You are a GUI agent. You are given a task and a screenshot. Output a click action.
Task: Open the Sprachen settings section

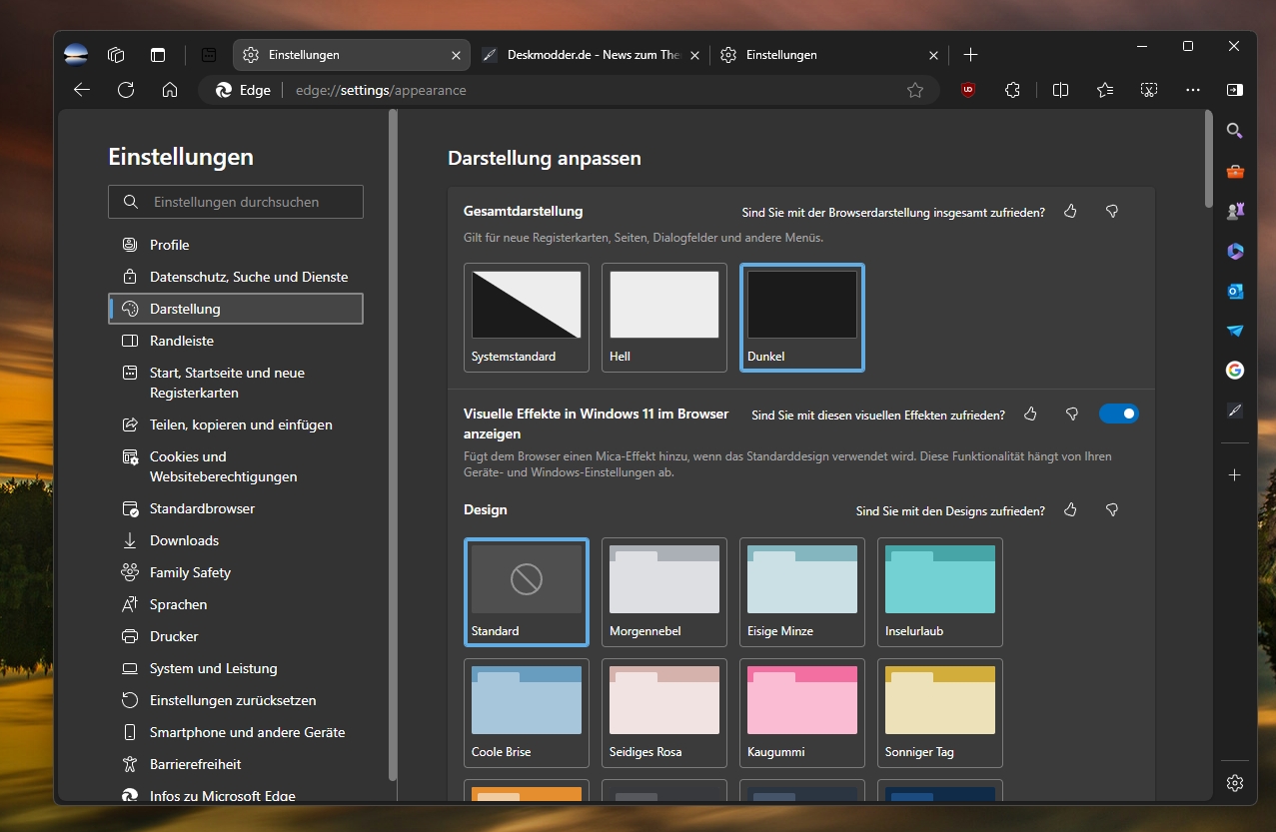[x=235, y=604]
